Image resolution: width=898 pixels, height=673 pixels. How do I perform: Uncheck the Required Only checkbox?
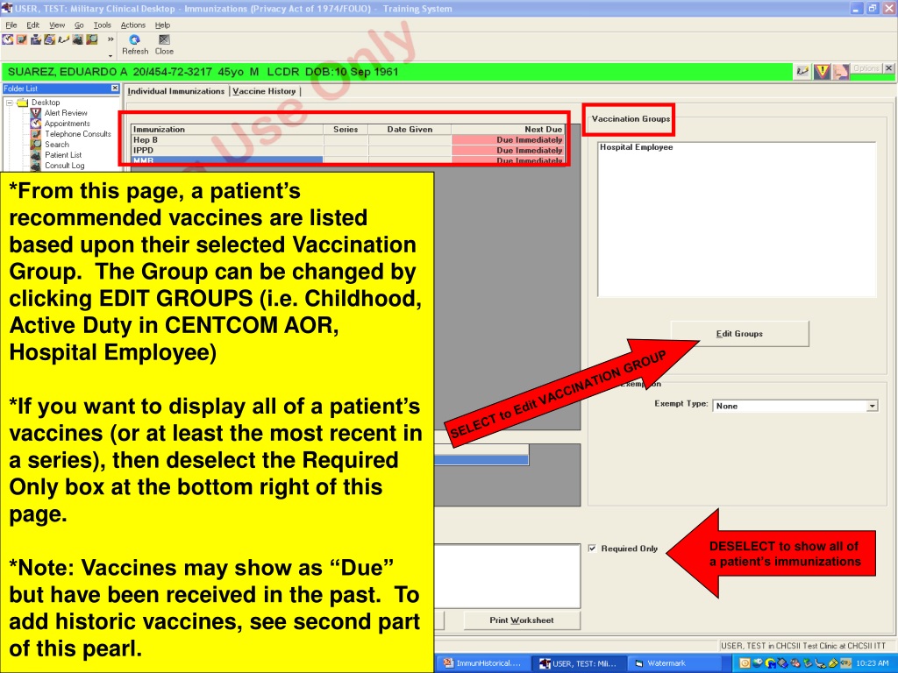tap(592, 549)
